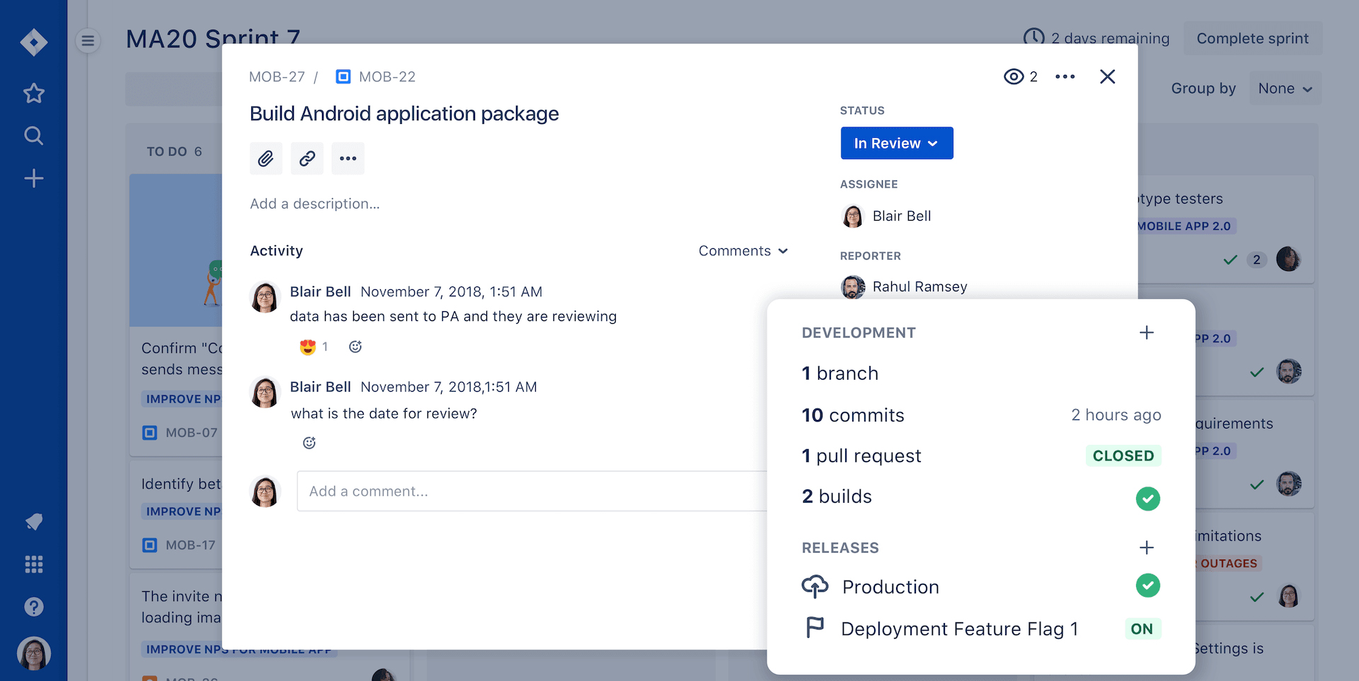Click the attach file paperclip icon
Viewport: 1359px width, 681px height.
pyautogui.click(x=266, y=158)
